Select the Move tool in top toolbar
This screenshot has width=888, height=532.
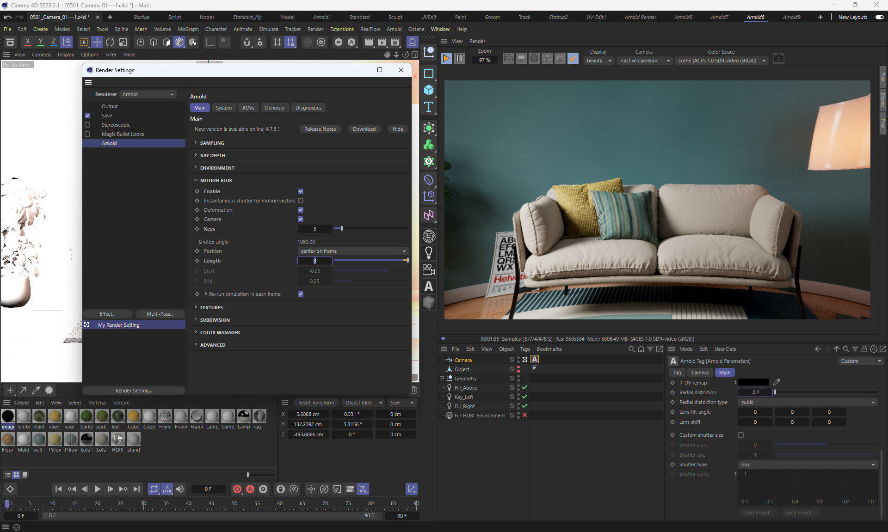[x=97, y=42]
